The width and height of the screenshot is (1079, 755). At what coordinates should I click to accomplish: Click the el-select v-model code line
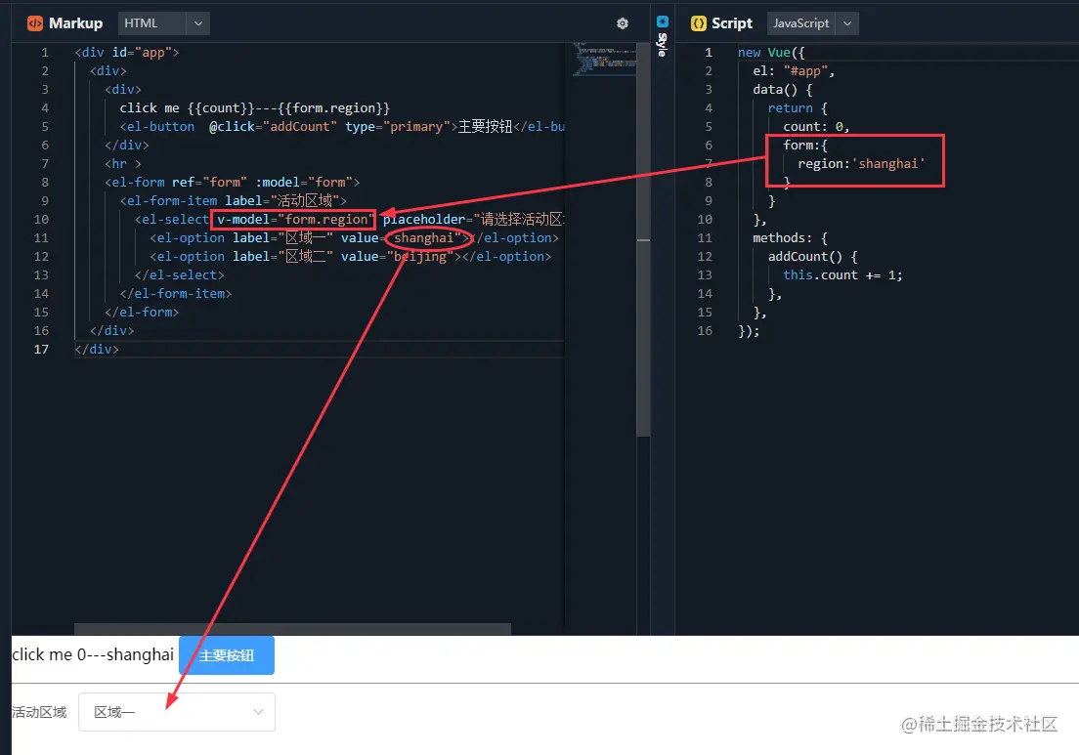(350, 220)
